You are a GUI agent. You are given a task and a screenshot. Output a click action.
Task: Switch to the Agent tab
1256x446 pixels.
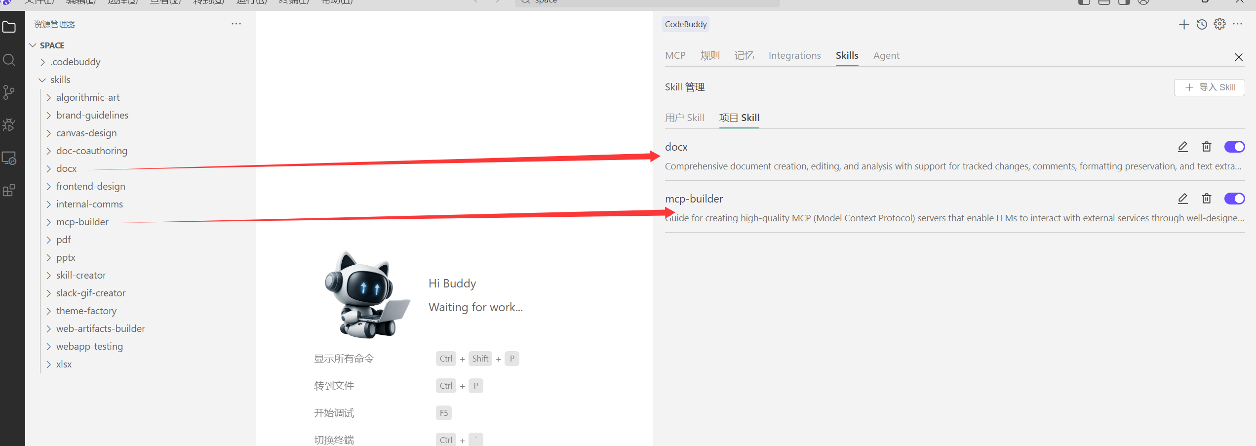[x=886, y=55]
